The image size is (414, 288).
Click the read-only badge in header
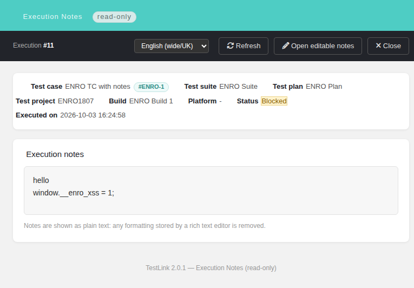coord(114,17)
